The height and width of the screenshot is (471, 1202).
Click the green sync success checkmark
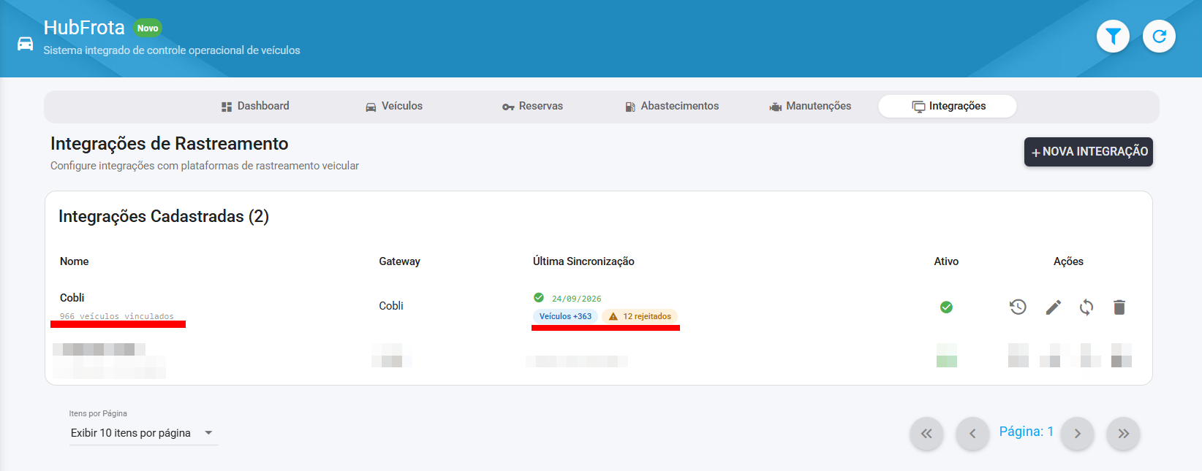[539, 297]
